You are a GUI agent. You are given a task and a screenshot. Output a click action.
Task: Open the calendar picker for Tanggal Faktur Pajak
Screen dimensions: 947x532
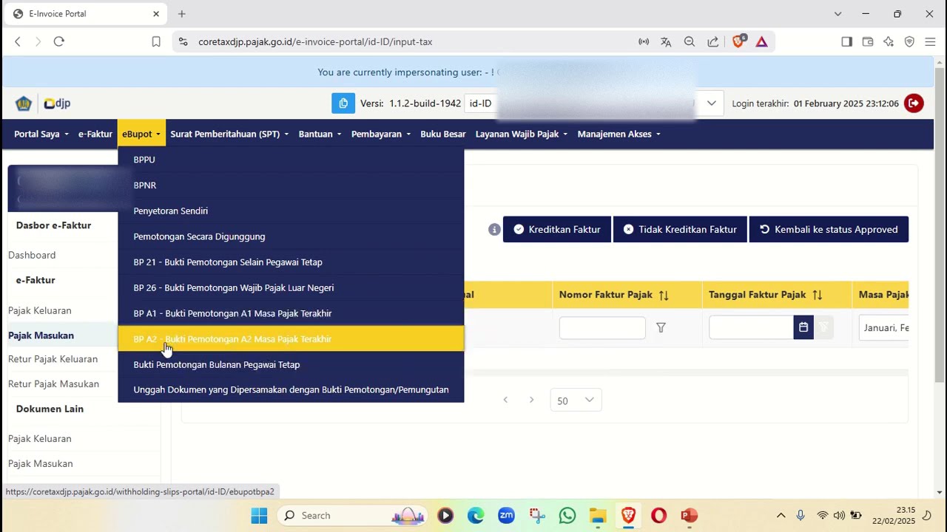pyautogui.click(x=803, y=327)
